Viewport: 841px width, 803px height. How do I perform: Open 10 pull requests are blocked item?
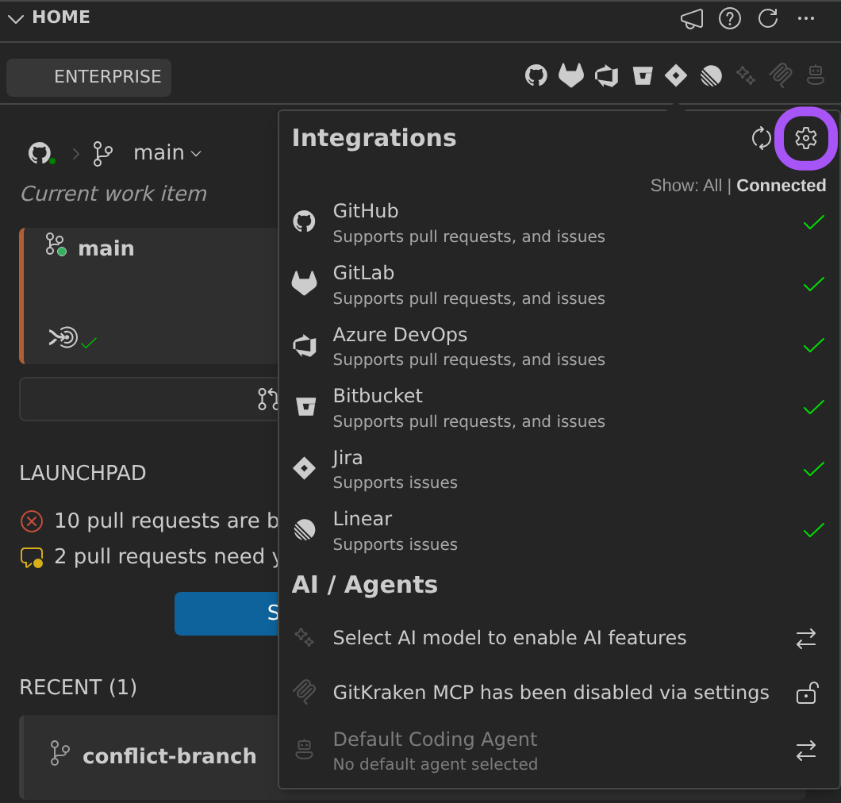click(x=149, y=521)
